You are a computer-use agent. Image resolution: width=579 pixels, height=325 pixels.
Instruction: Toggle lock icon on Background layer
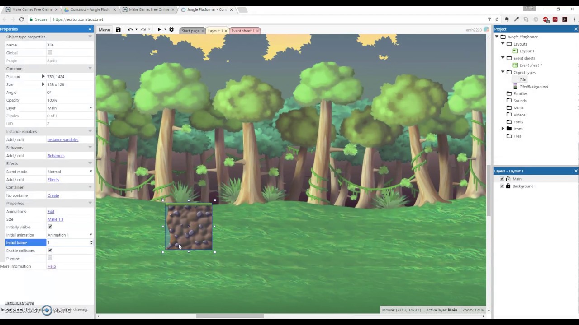tap(508, 186)
